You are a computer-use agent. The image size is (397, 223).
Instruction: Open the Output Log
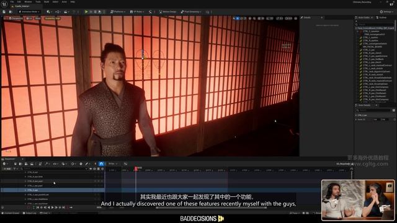tap(29, 213)
